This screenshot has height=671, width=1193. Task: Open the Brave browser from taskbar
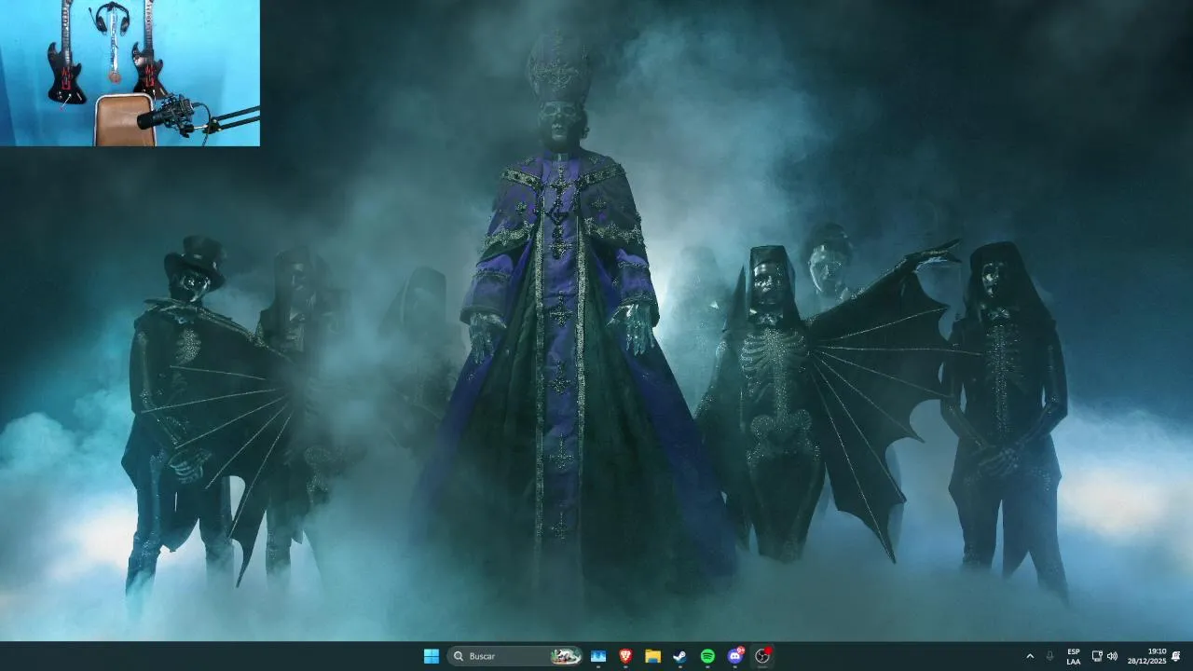625,656
